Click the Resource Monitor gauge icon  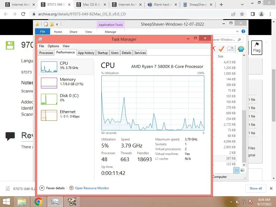[71, 188]
